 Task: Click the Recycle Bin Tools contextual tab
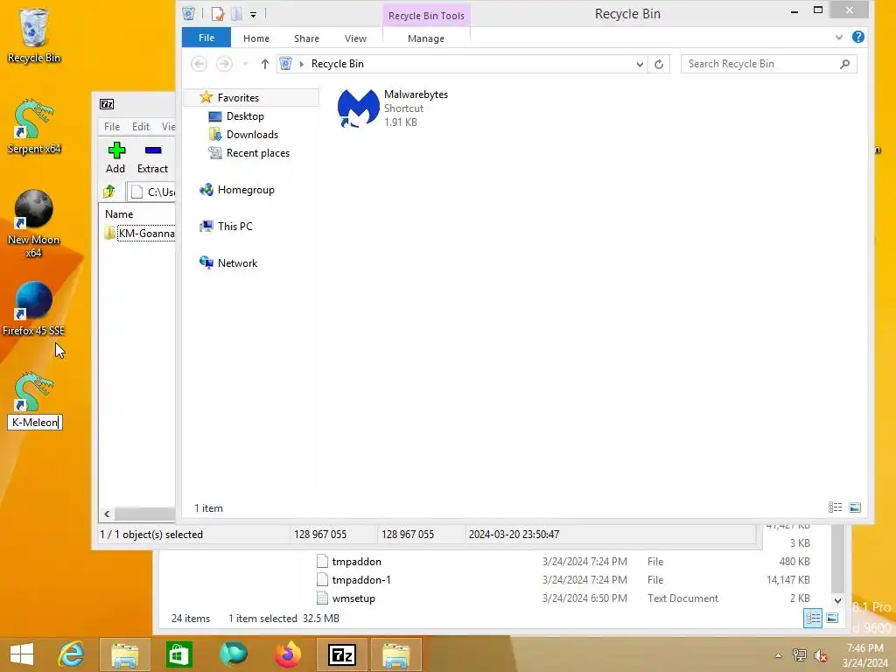(426, 16)
